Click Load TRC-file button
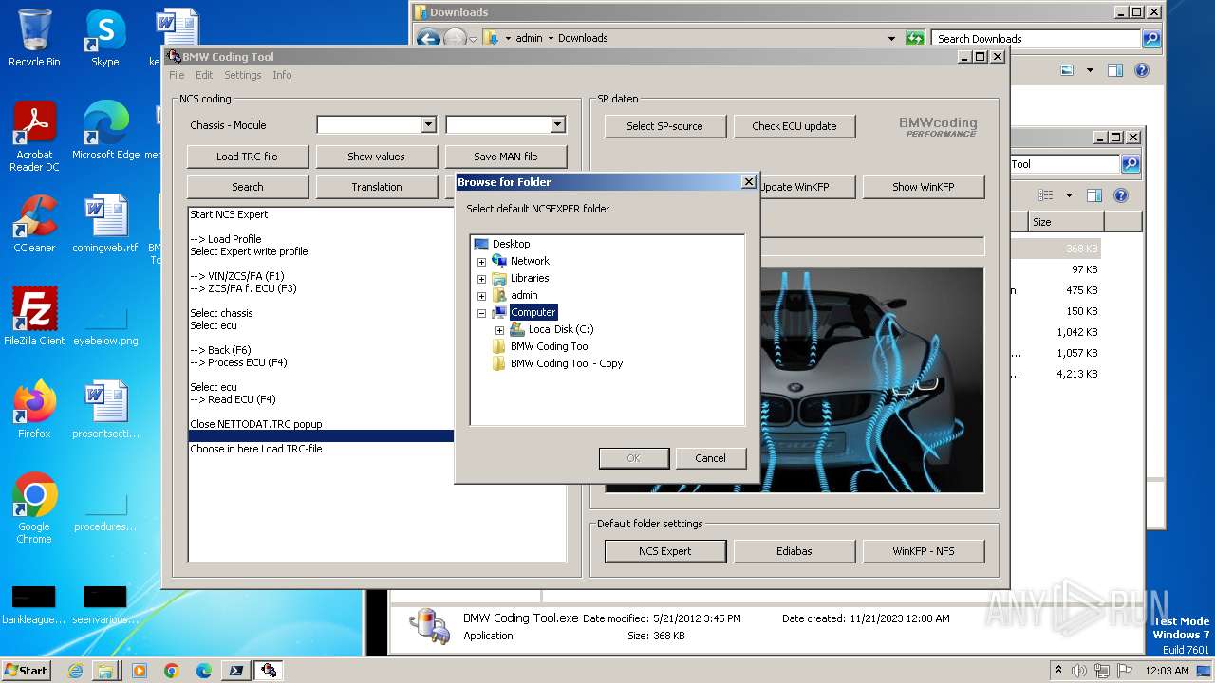This screenshot has height=683, width=1215. point(247,157)
